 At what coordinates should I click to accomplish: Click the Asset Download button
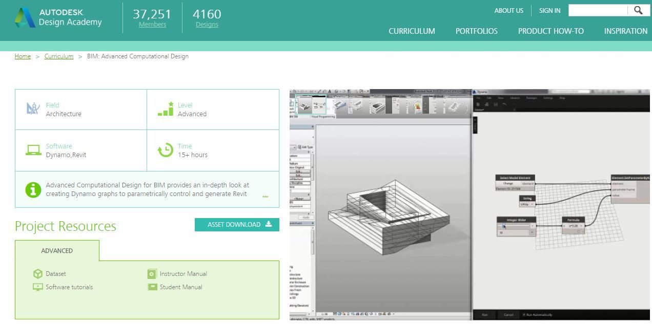tap(237, 225)
